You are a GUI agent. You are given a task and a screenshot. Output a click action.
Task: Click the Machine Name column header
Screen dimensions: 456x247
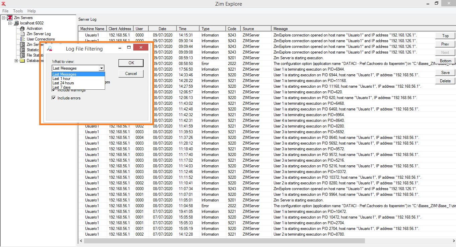point(92,29)
